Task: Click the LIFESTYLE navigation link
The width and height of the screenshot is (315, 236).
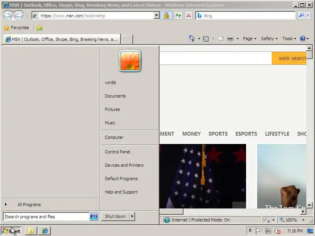Action: [x=277, y=134]
